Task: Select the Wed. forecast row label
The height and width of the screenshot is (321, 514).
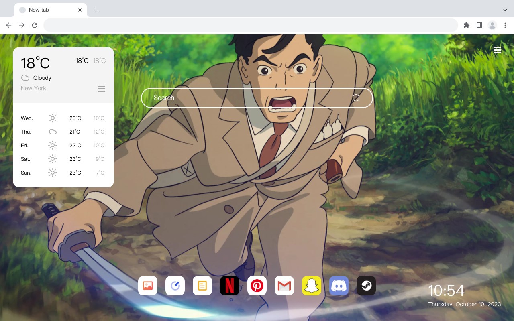Action: click(27, 118)
